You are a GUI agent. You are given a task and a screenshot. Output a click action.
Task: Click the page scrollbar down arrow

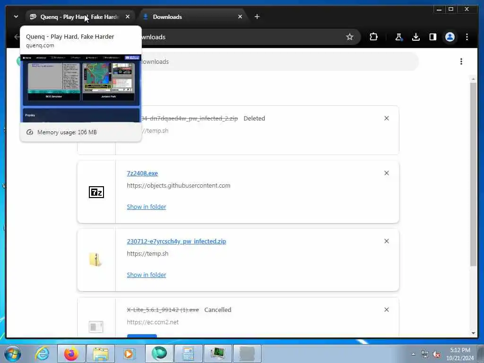click(x=474, y=333)
